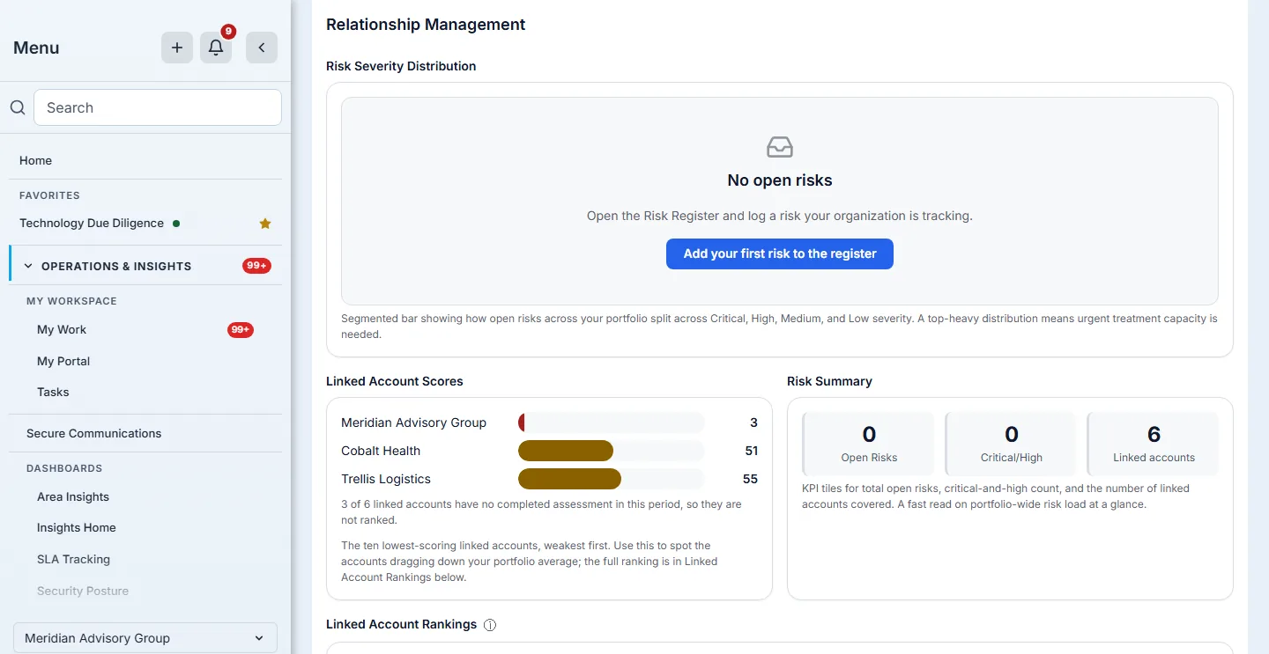Click Meridian Advisory Group in Linked Account Scores
This screenshot has height=654, width=1269.
413,423
